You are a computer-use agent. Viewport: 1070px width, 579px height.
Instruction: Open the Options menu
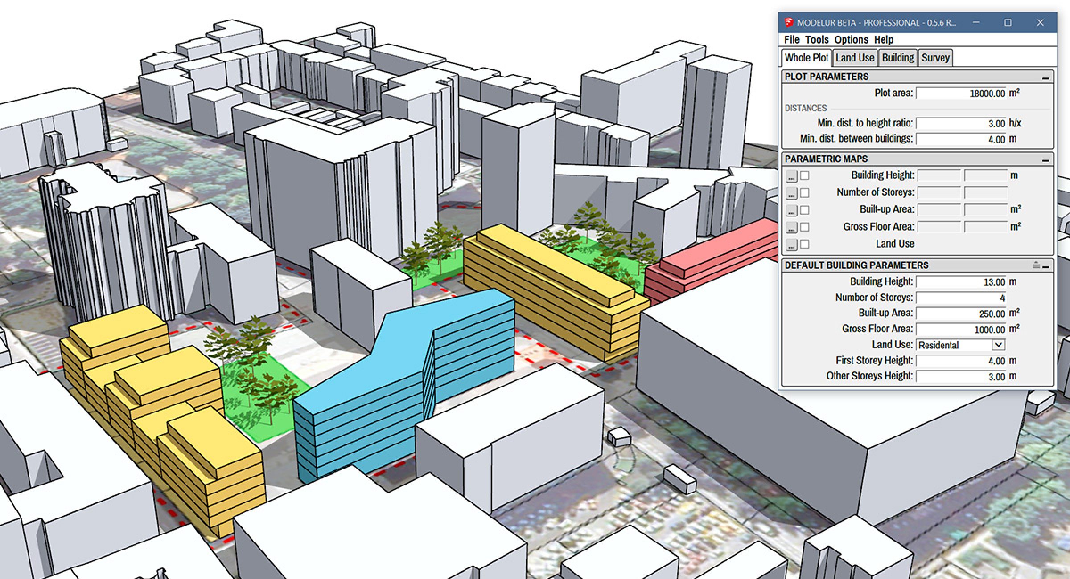[x=851, y=40]
